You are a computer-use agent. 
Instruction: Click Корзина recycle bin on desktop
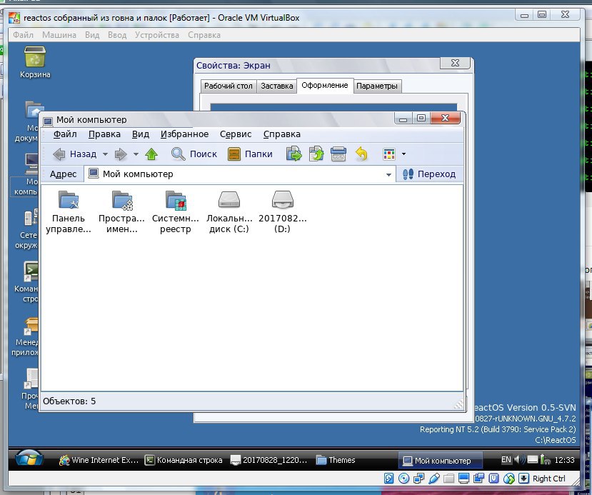pos(35,56)
